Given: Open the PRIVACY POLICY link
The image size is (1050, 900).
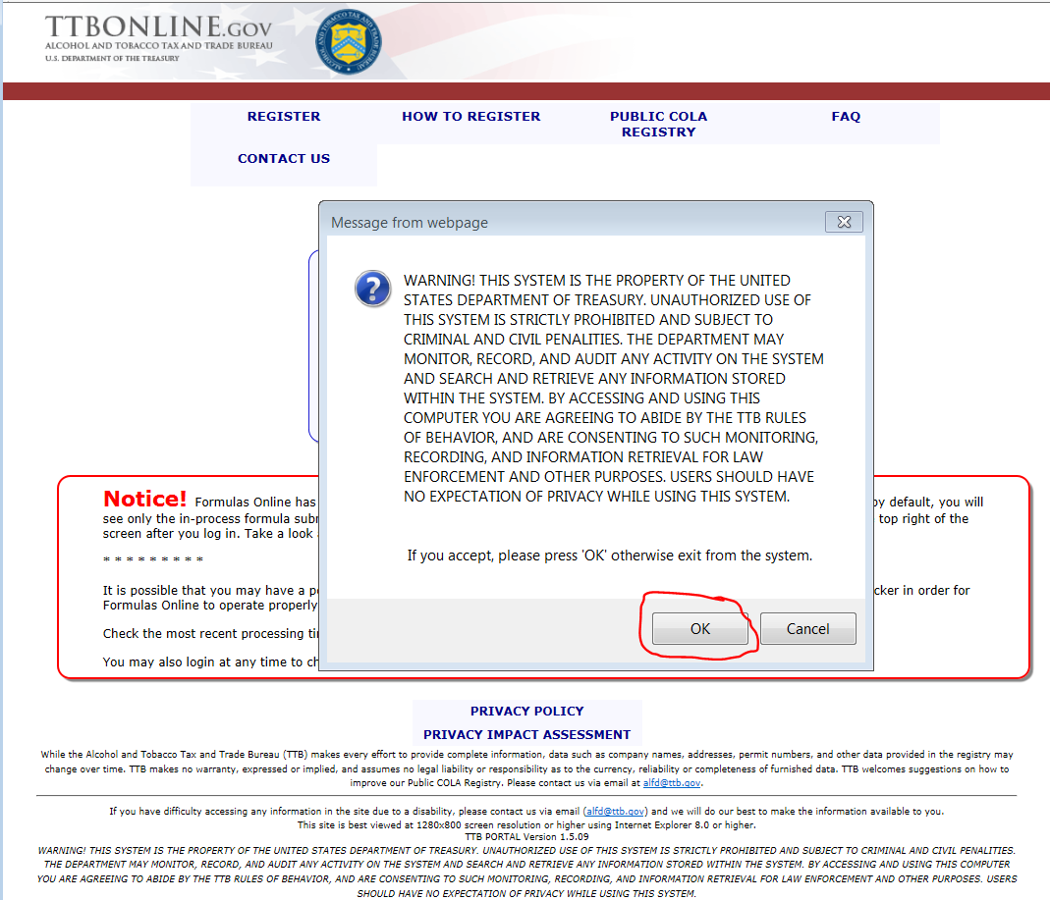Looking at the screenshot, I should 527,711.
